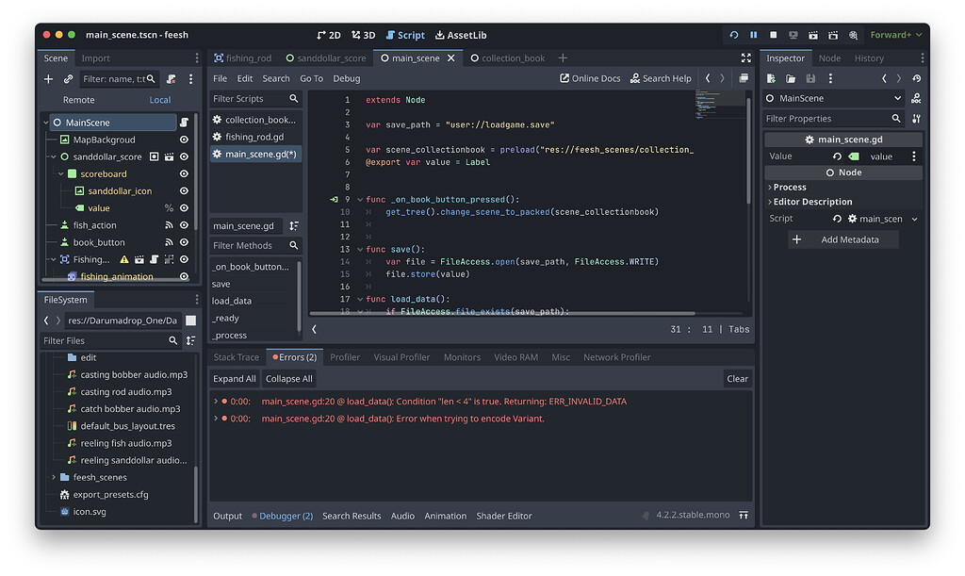Click the Movie Maker mode clapperboard icon
Viewport: 965px width, 576px height.
pos(853,34)
